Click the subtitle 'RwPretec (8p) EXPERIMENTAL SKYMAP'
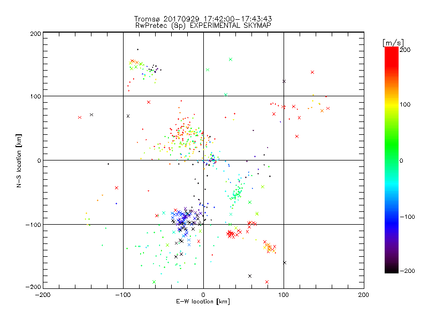This screenshot has height=321, width=428. click(203, 26)
